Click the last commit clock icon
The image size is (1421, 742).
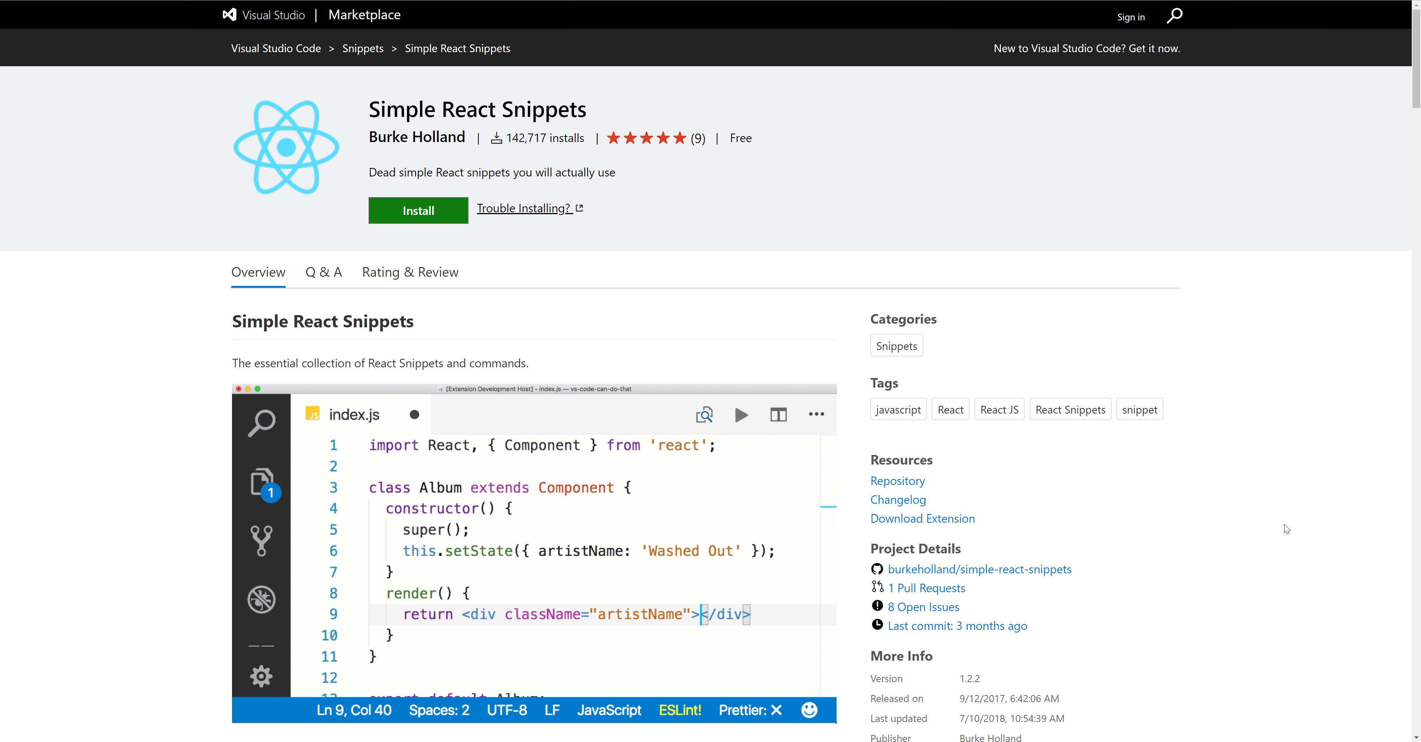[877, 625]
